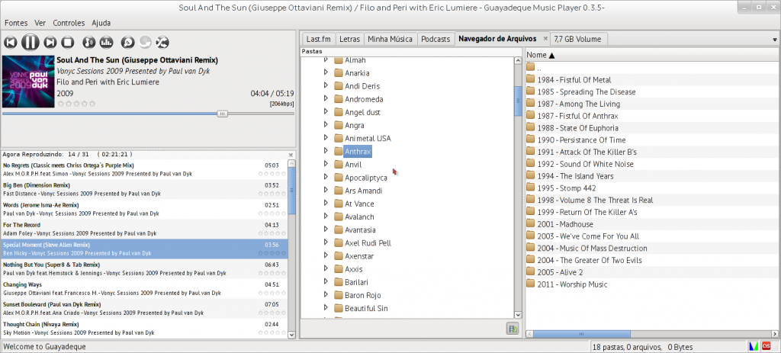Open the Ver menu
This screenshot has width=781, height=353.
(x=40, y=23)
